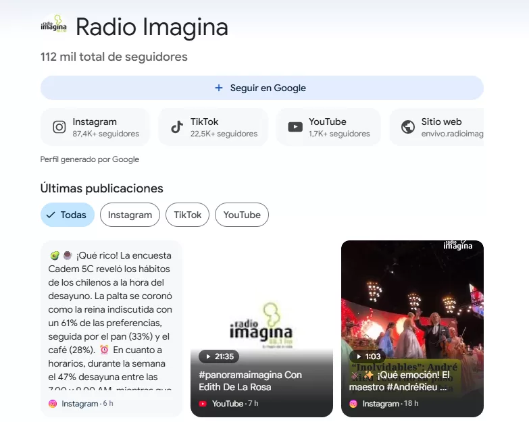This screenshot has height=422, width=529.
Task: Open the Sitio web link card
Action: click(439, 127)
